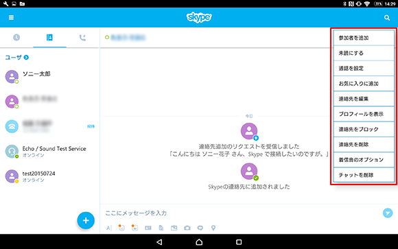The image size is (398, 249).
Task: Tap the send photo gallery icon
Action: [x=174, y=228]
